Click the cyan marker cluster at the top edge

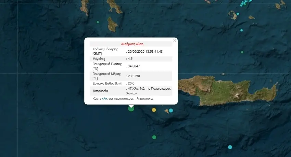click(x=244, y=3)
